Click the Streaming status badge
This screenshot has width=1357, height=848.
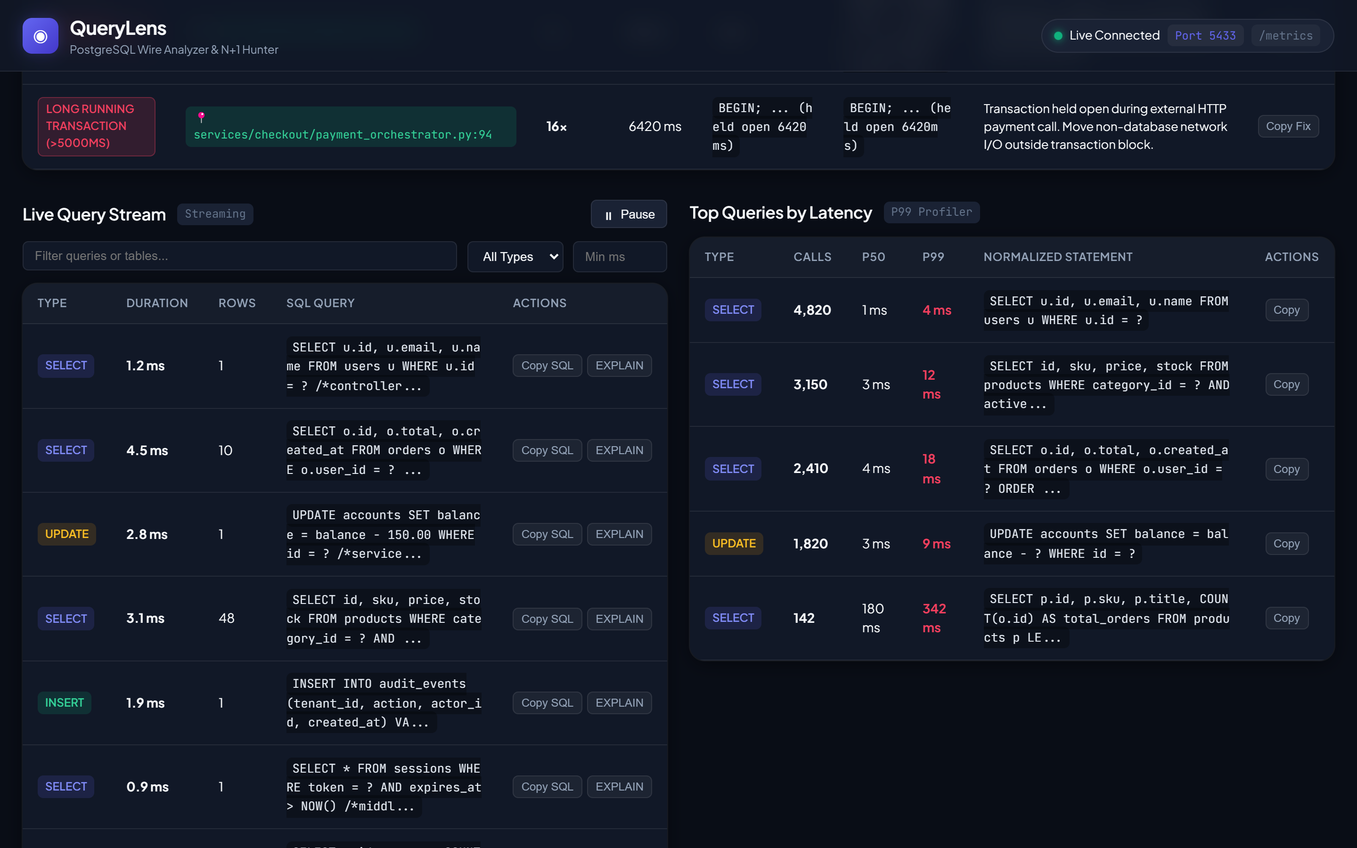(x=215, y=214)
